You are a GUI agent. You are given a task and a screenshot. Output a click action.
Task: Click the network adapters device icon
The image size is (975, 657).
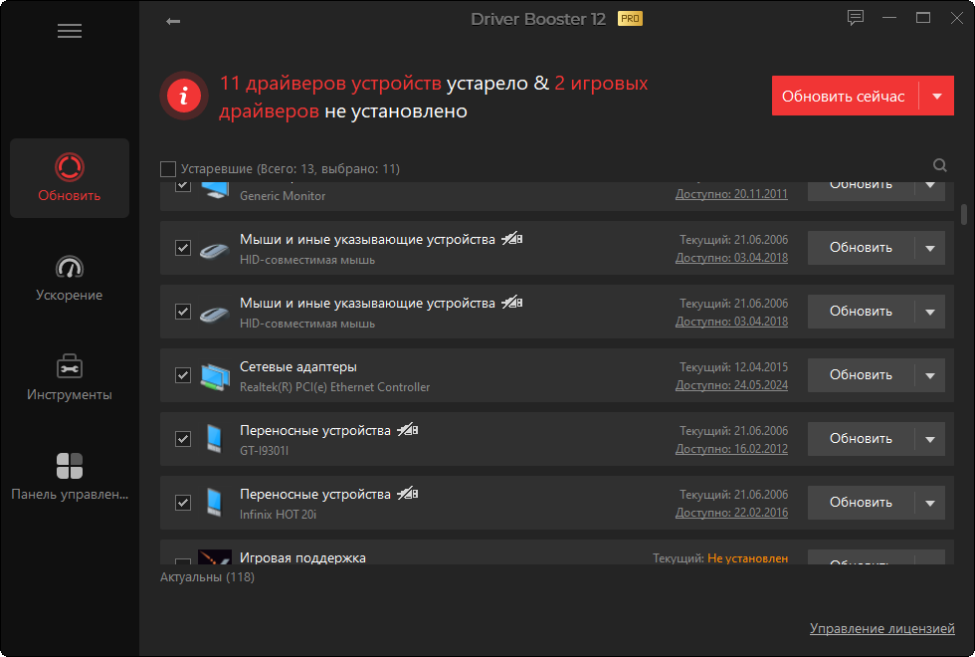[x=214, y=375]
